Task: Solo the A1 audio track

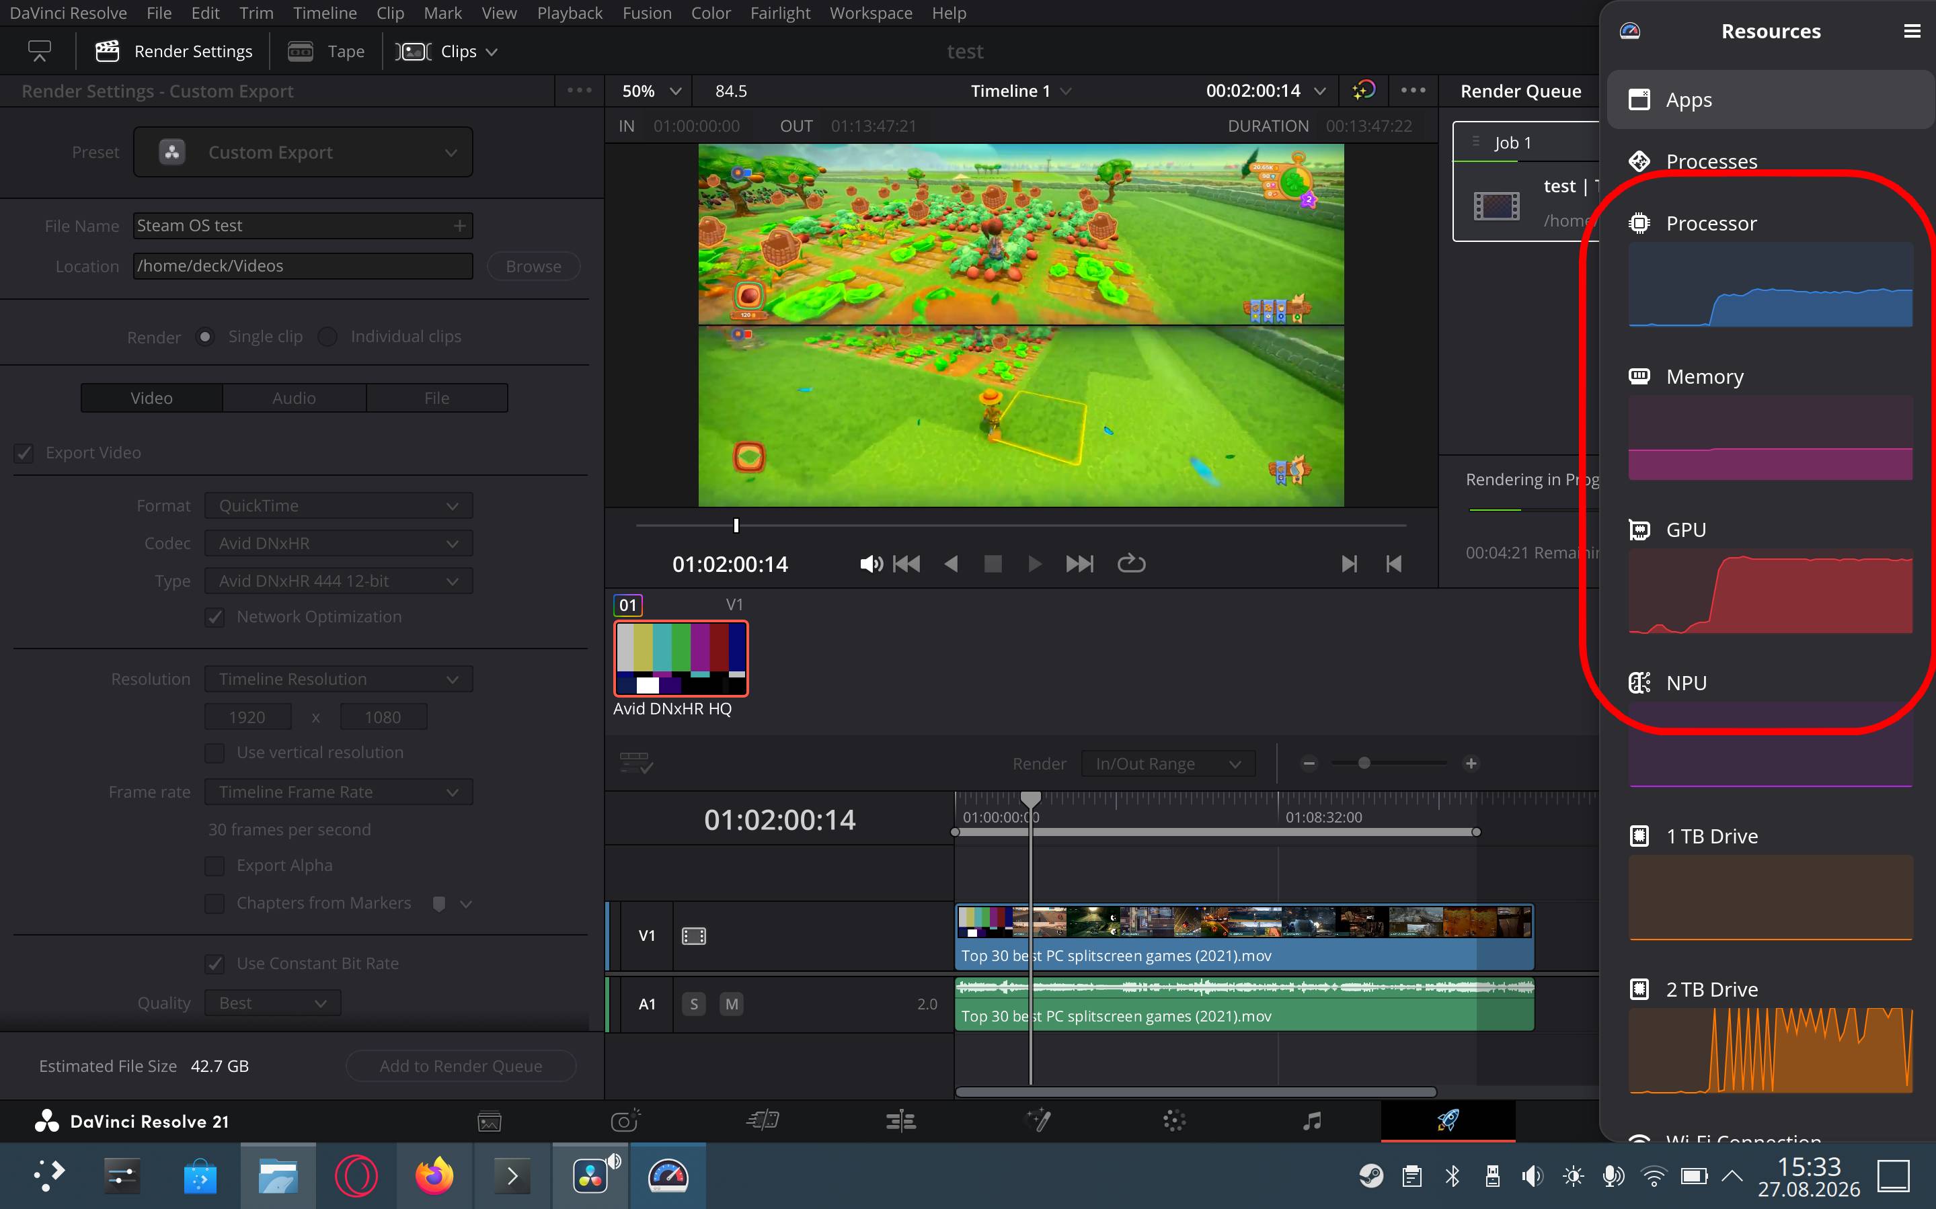Action: click(x=693, y=1003)
